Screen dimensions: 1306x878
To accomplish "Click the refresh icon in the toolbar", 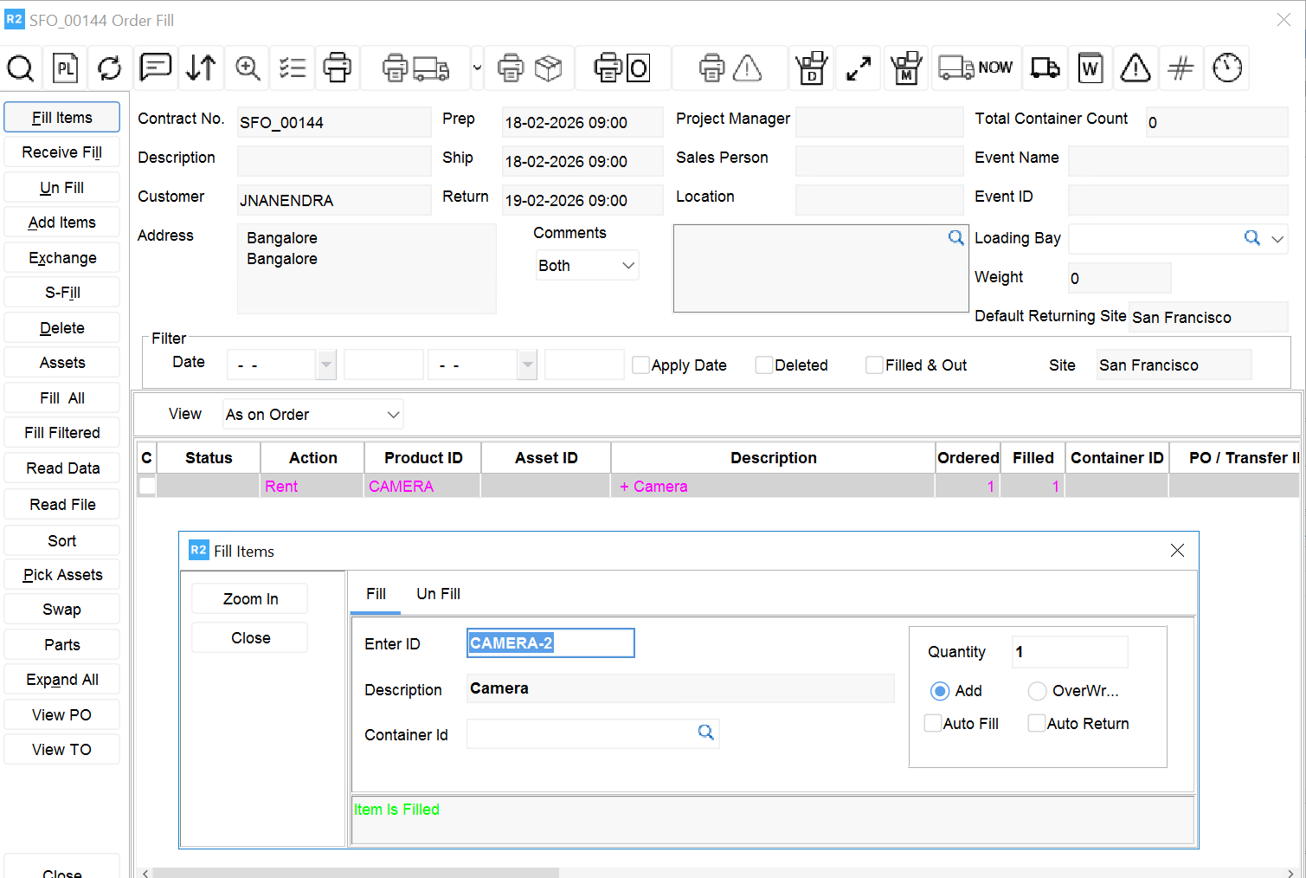I will pyautogui.click(x=110, y=68).
